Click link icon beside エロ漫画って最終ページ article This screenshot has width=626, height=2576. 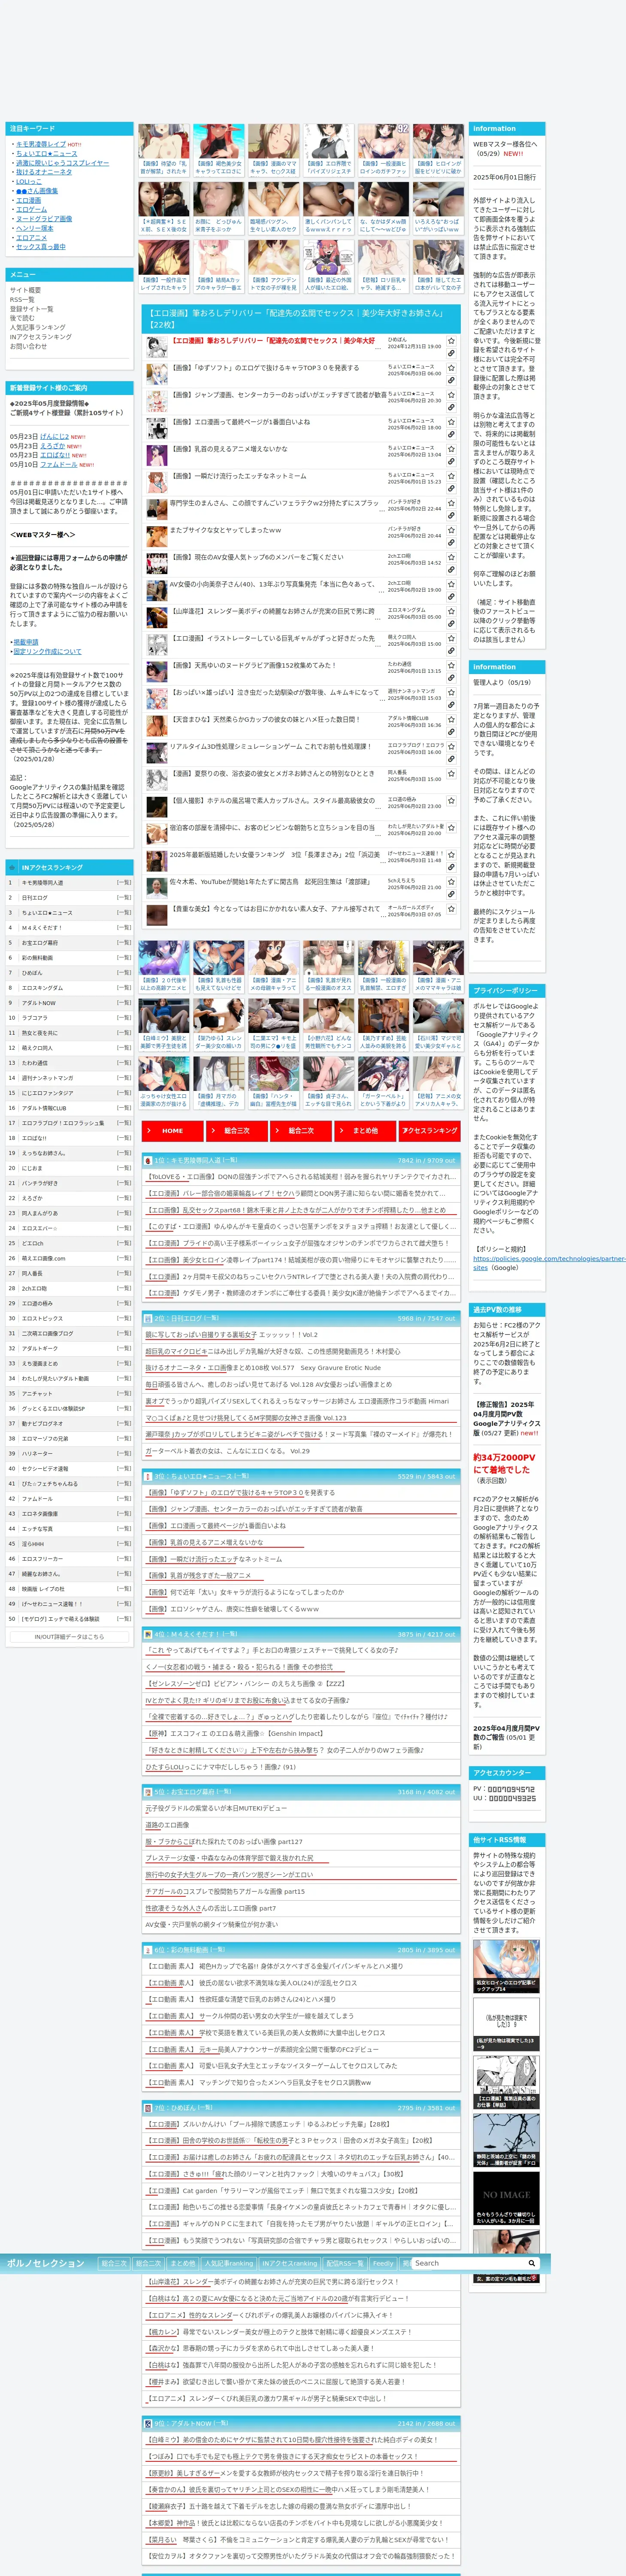(451, 435)
